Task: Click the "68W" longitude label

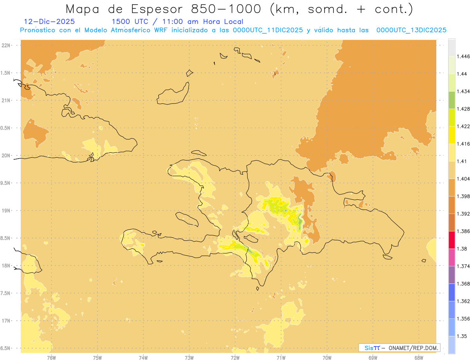Action: 419,358
